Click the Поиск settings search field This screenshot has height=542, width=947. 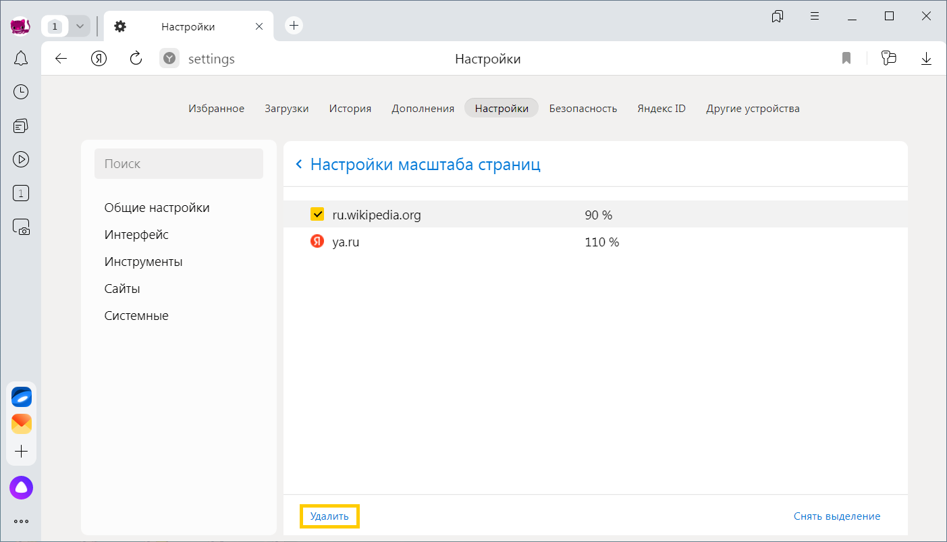click(x=179, y=164)
